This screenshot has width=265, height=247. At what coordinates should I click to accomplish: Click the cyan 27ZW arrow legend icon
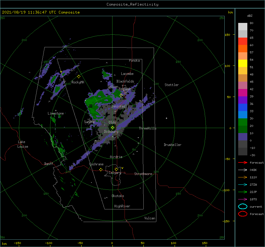(x=243, y=185)
